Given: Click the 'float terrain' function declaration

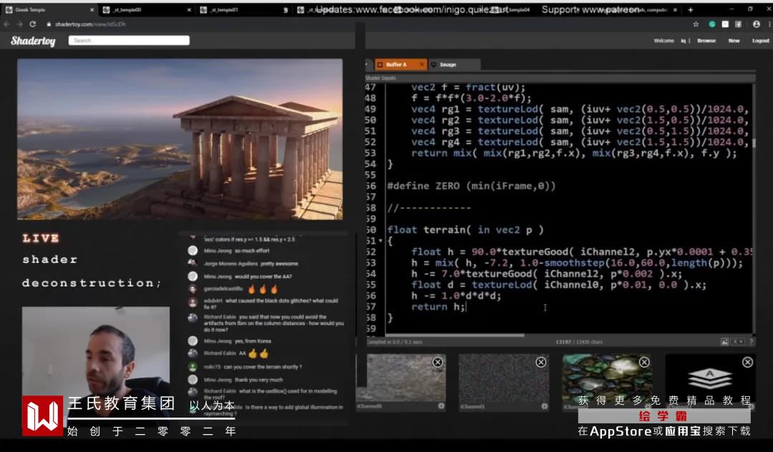Looking at the screenshot, I should (x=465, y=229).
